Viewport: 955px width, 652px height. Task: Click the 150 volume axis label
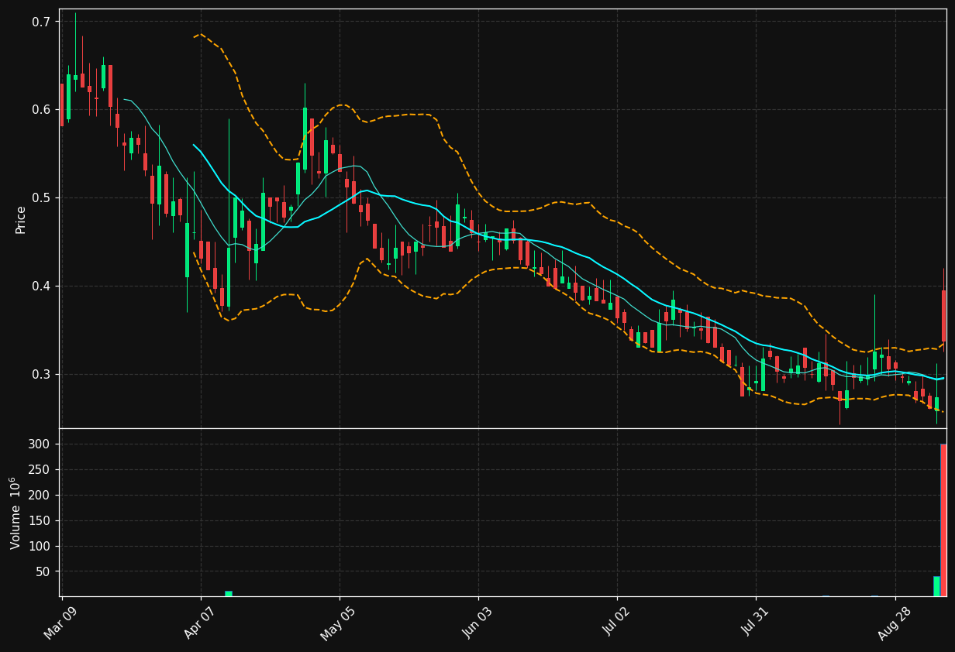click(40, 521)
